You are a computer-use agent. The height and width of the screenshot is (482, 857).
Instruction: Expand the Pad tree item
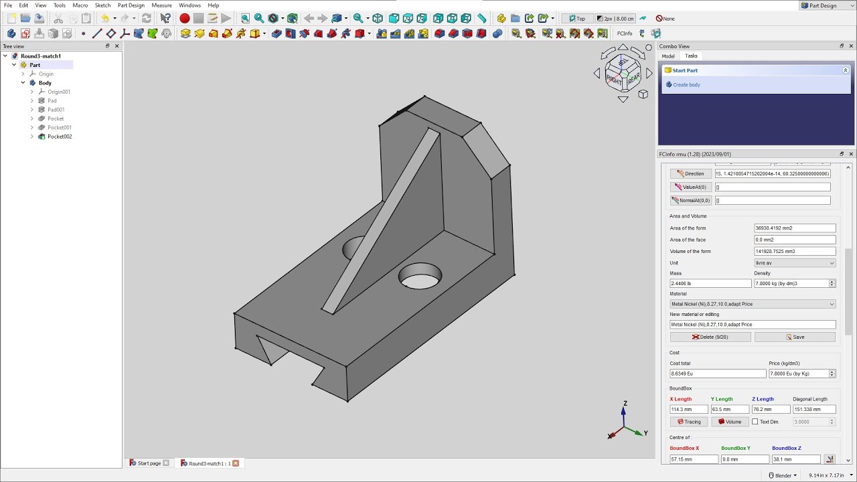click(32, 100)
